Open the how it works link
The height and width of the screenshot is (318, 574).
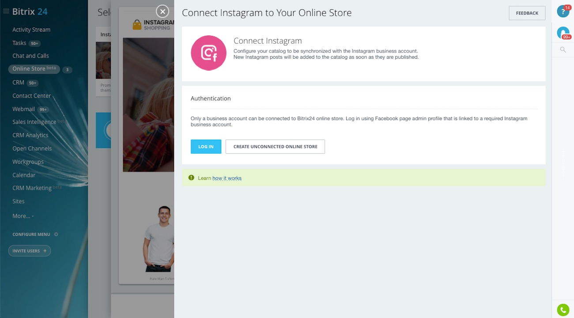tap(227, 178)
